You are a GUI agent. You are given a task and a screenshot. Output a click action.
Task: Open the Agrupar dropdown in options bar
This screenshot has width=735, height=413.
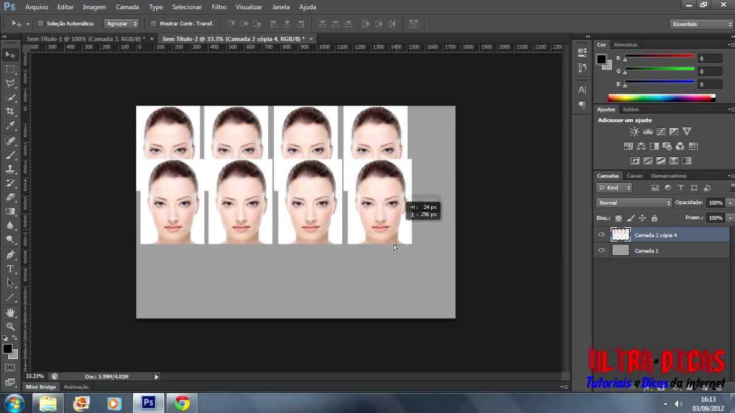(x=122, y=24)
